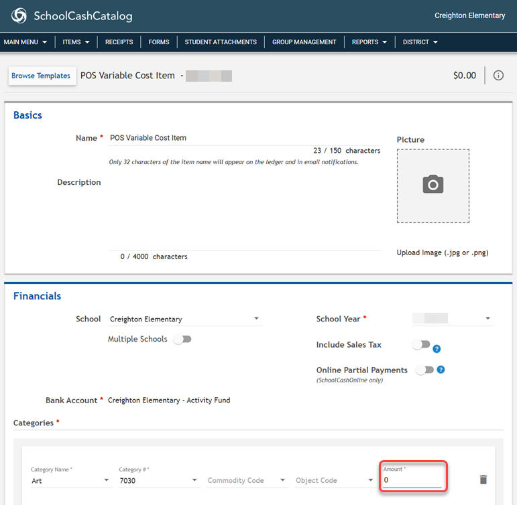
Task: Expand the DISTRICT menu
Action: [x=420, y=42]
